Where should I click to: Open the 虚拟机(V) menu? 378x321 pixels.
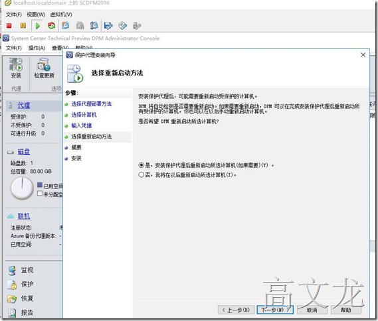click(x=61, y=15)
